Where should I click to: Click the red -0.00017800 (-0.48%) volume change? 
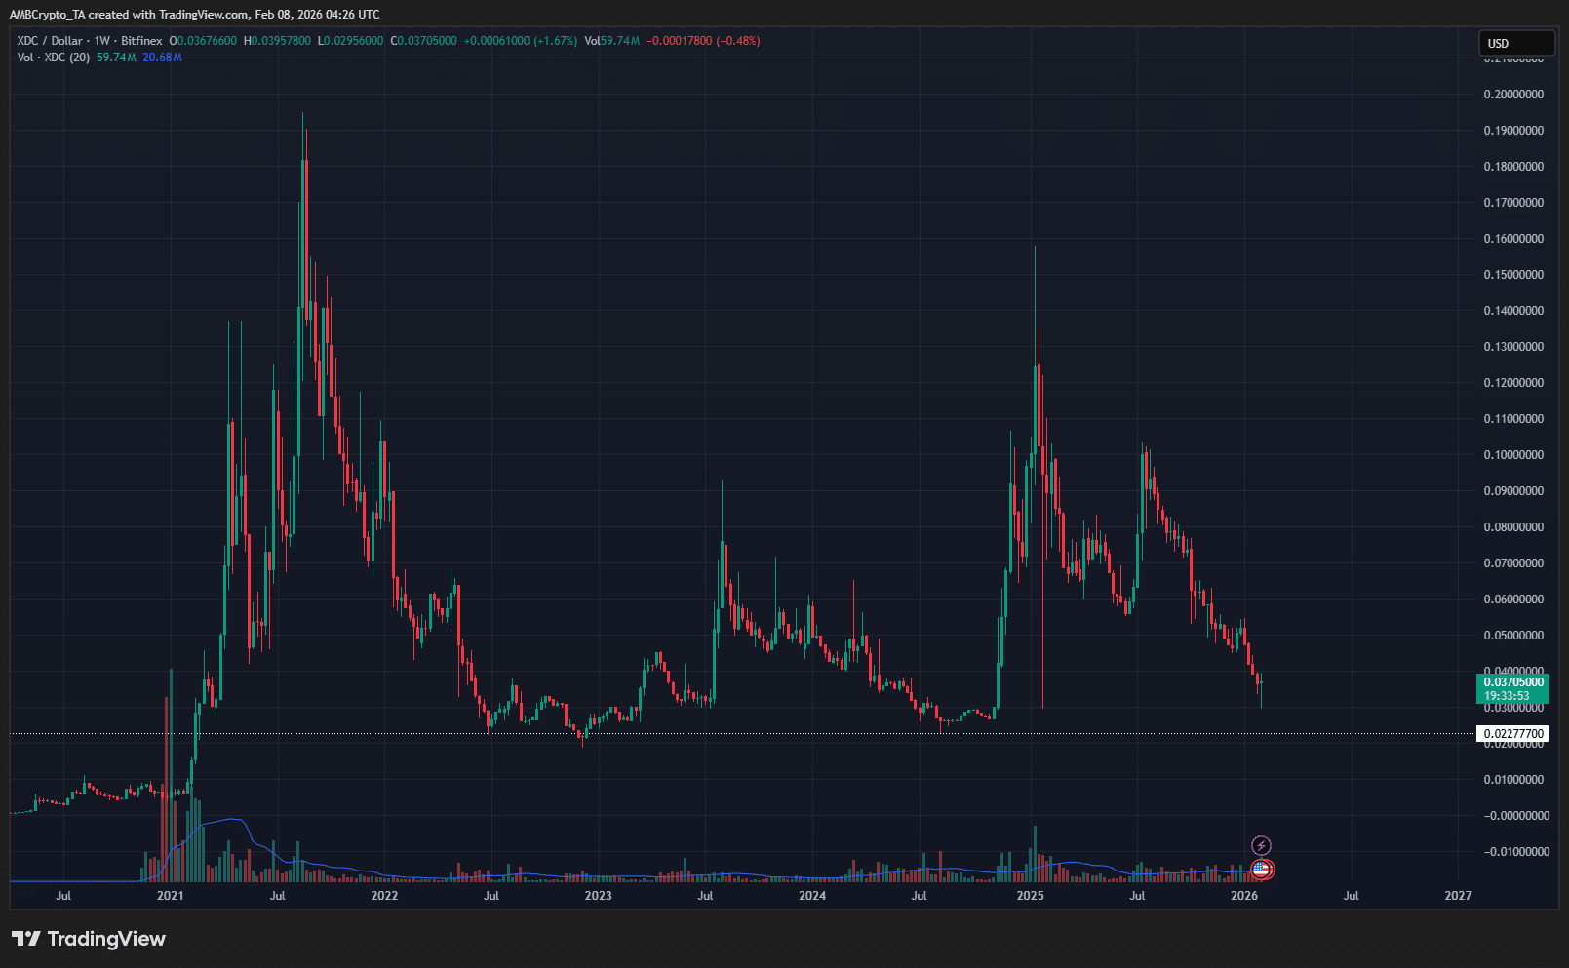(703, 41)
